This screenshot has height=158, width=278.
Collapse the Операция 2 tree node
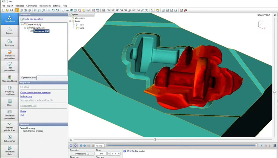point(25,28)
